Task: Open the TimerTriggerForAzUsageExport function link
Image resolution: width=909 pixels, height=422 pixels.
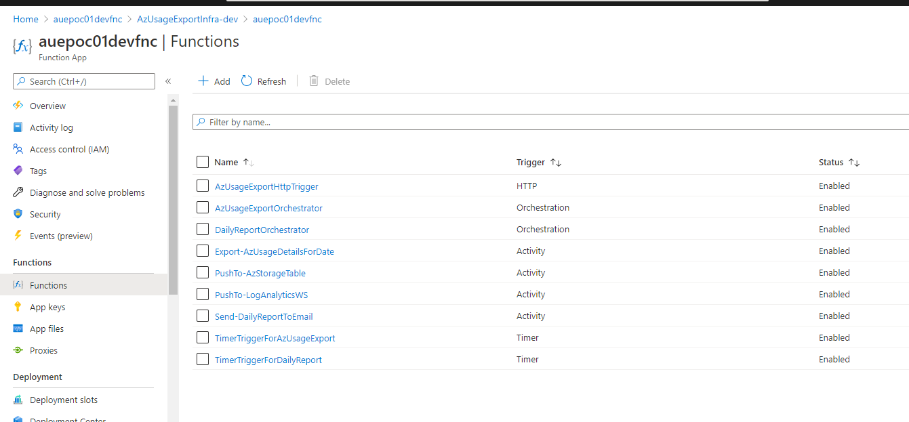Action: 275,338
